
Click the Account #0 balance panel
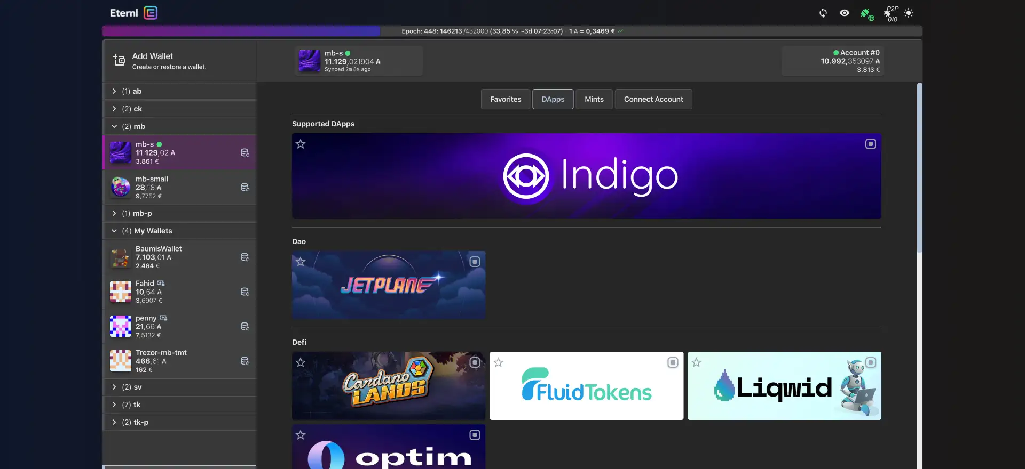click(x=832, y=61)
